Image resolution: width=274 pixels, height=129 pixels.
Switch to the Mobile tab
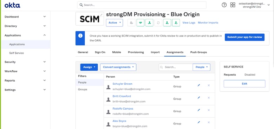(117, 52)
